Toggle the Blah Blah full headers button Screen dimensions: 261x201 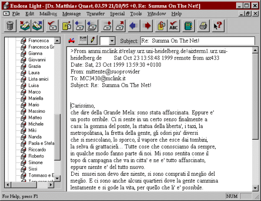click(83, 41)
